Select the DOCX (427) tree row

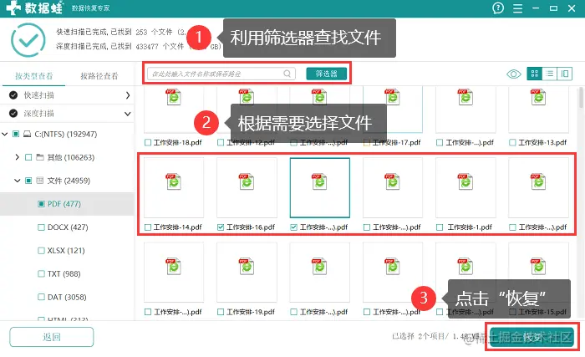(x=67, y=227)
